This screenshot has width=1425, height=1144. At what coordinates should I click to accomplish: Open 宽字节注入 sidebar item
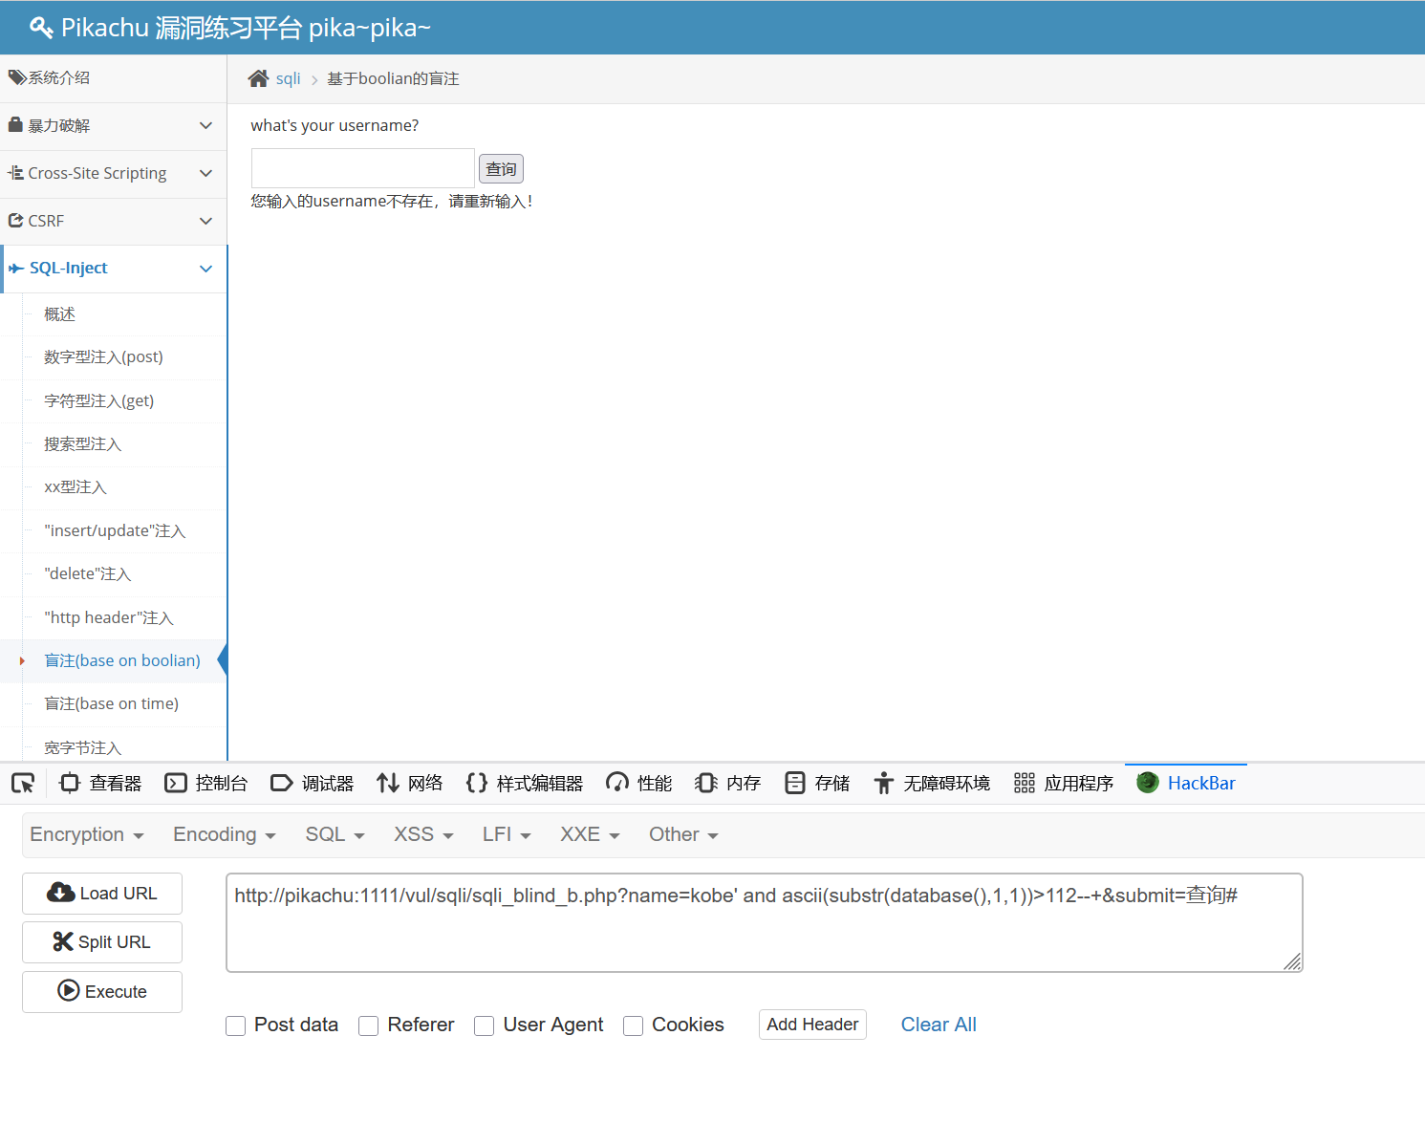pos(82,747)
